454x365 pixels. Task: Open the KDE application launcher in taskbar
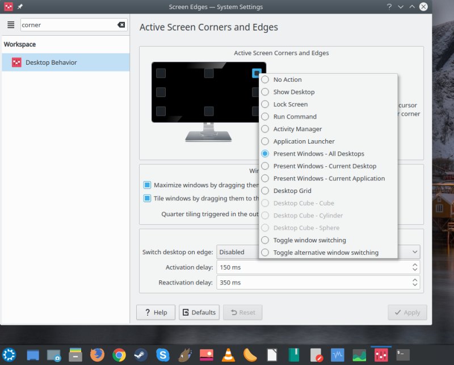[9, 355]
